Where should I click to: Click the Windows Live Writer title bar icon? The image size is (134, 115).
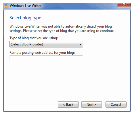[x=6, y=6]
